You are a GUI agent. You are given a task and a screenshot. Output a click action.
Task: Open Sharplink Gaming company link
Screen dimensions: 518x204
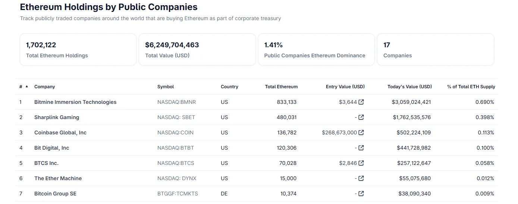(57, 117)
